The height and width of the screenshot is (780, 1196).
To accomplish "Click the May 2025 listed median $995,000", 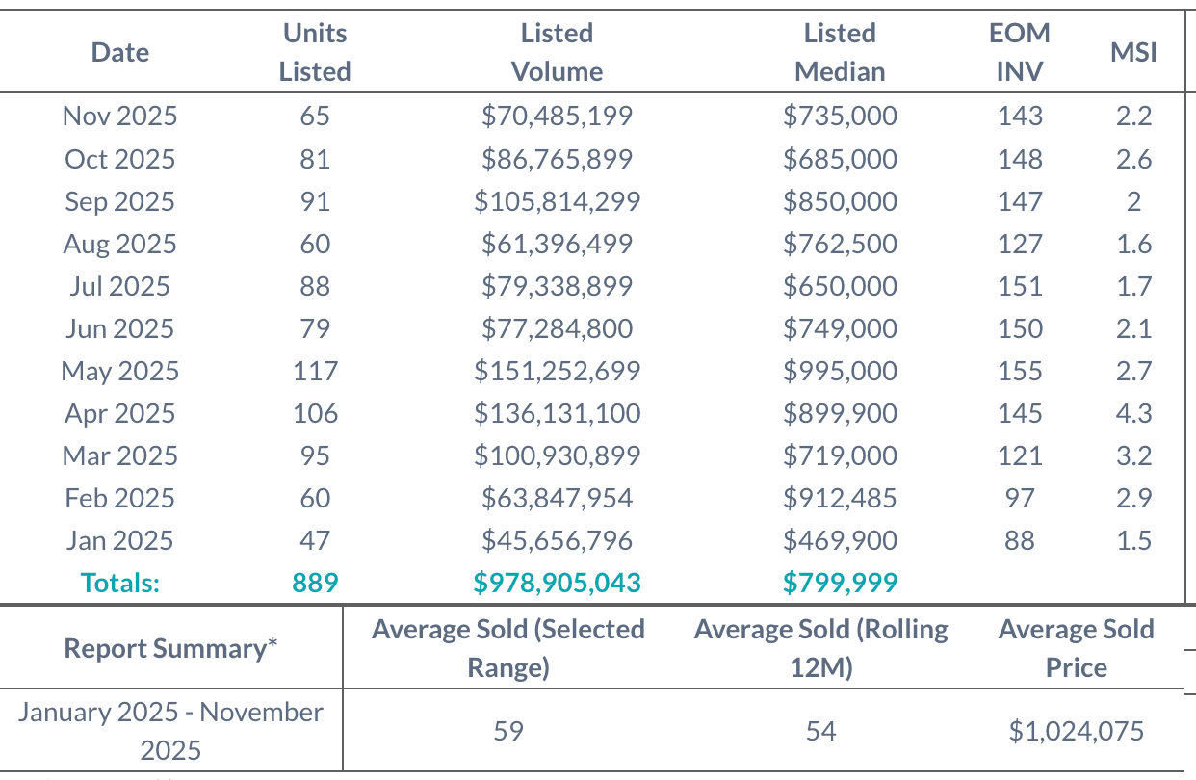I will [x=840, y=371].
